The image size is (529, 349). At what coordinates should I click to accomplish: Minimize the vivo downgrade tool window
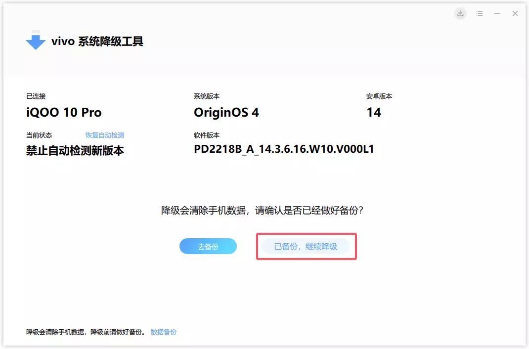(x=497, y=13)
